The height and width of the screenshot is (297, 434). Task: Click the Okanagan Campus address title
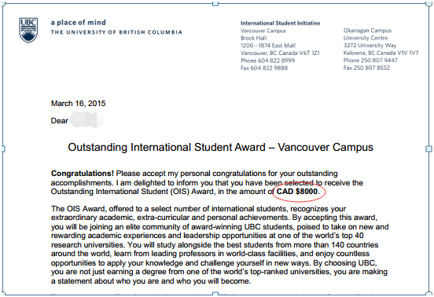[368, 31]
